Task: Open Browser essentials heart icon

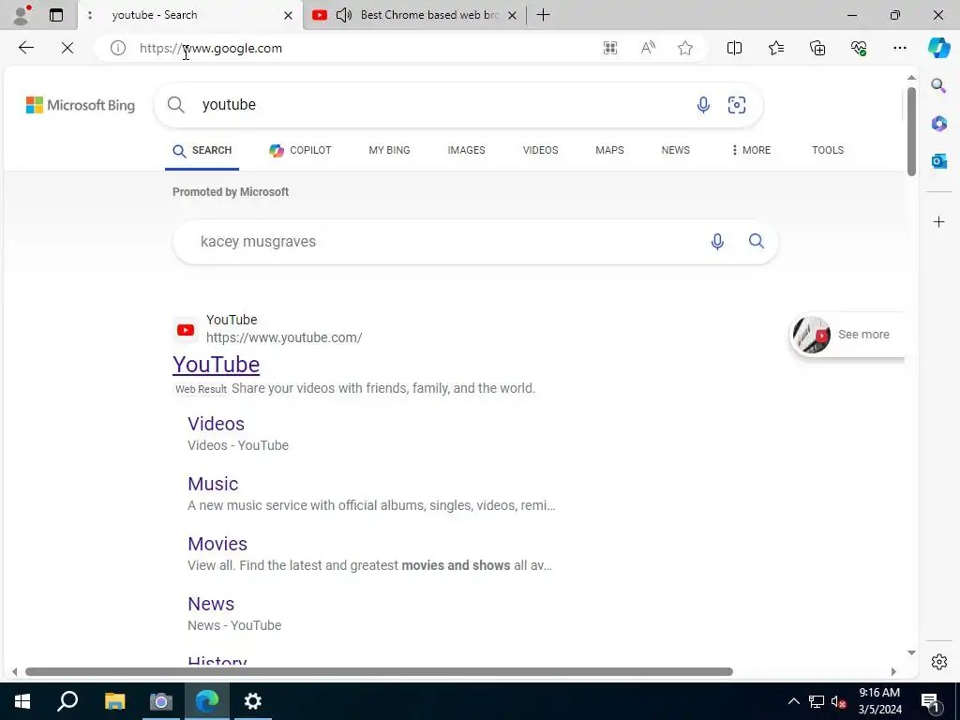Action: pos(859,48)
